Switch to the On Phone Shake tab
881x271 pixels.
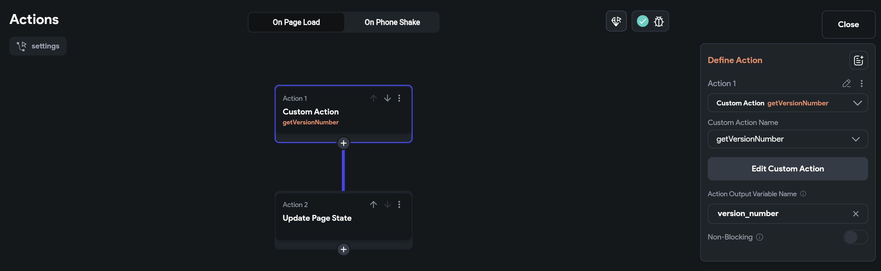(392, 22)
